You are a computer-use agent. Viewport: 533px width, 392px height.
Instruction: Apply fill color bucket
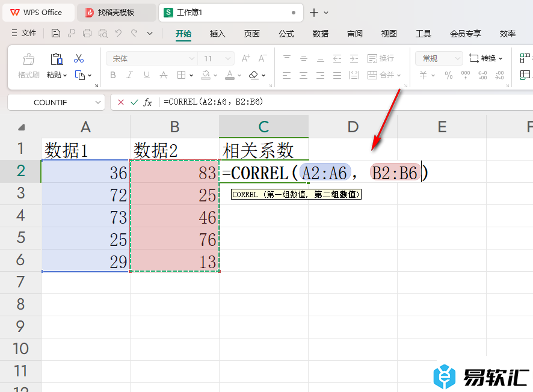[206, 75]
